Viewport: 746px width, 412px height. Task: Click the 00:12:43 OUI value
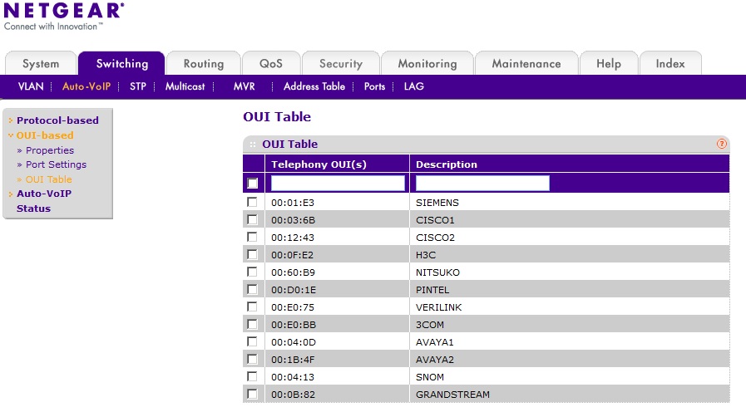pos(293,238)
